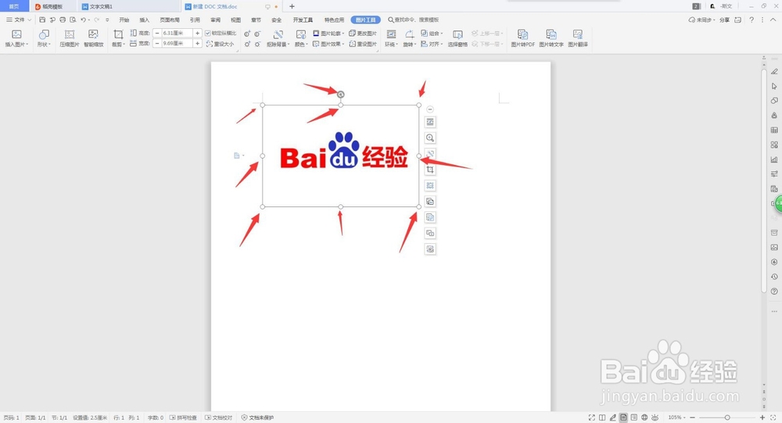
Task: Expand the Group (组合) dropdown
Action: point(432,34)
